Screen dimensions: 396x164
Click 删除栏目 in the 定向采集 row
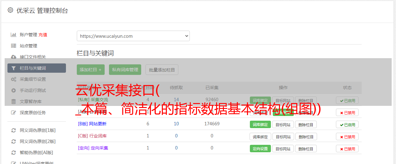point(306,149)
